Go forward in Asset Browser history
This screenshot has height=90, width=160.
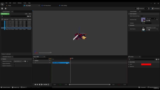click(30, 14)
